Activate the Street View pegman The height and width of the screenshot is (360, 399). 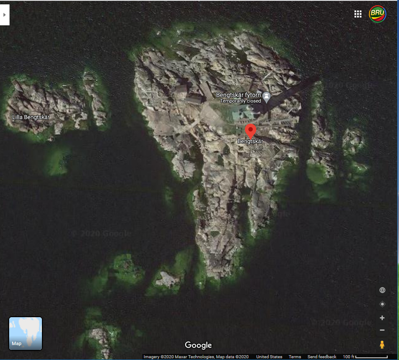point(382,345)
